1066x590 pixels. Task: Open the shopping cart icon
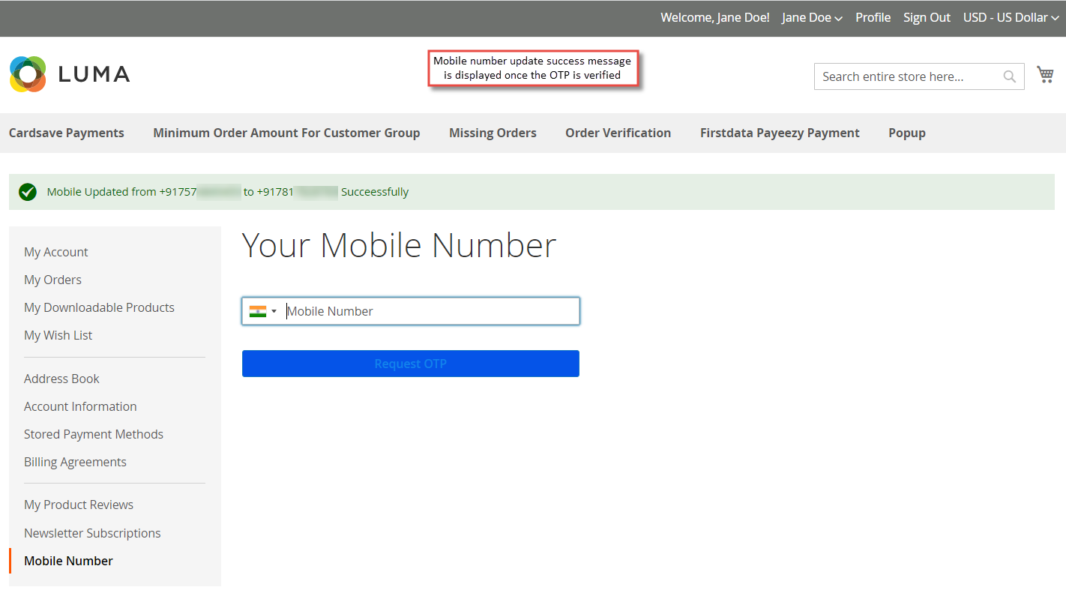[x=1045, y=73]
